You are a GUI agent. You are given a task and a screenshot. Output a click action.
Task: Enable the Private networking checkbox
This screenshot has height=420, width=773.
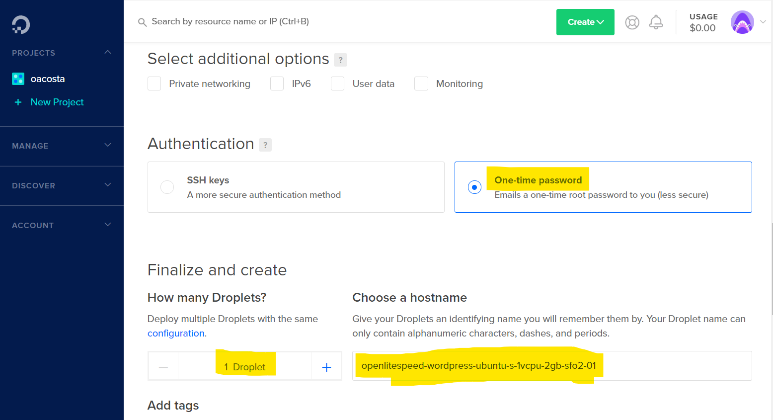(154, 84)
